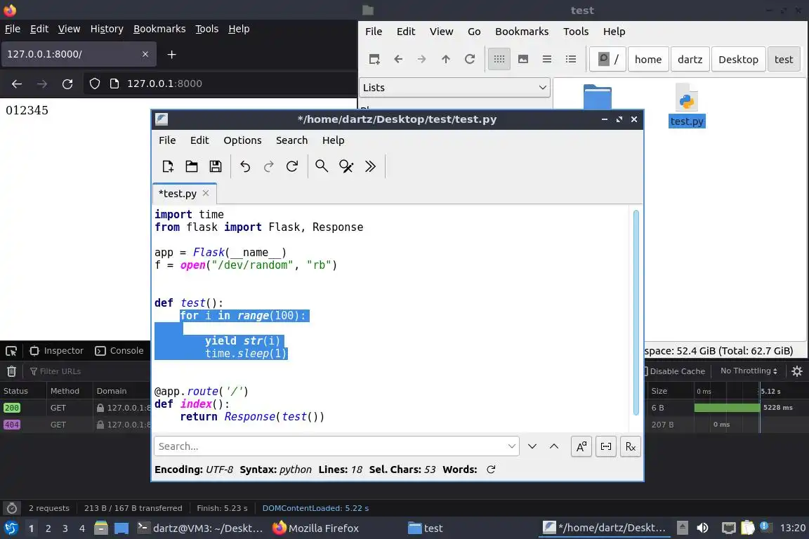This screenshot has width=809, height=539.
Task: Open the Lists side pane dropdown
Action: 454,88
